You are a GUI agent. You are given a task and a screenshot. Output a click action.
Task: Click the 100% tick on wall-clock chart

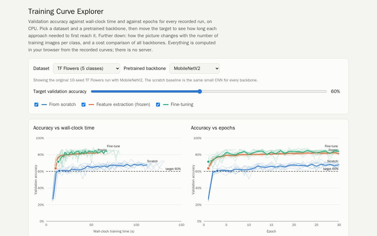40,138
